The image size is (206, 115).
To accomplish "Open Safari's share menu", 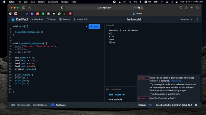I will (186, 8).
